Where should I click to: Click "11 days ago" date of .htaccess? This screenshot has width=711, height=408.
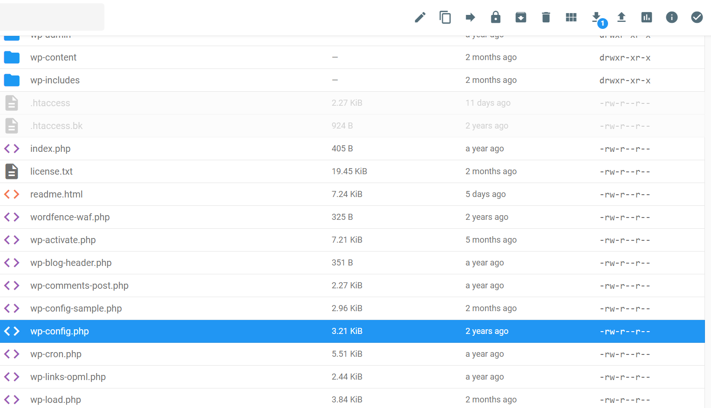[x=488, y=103]
